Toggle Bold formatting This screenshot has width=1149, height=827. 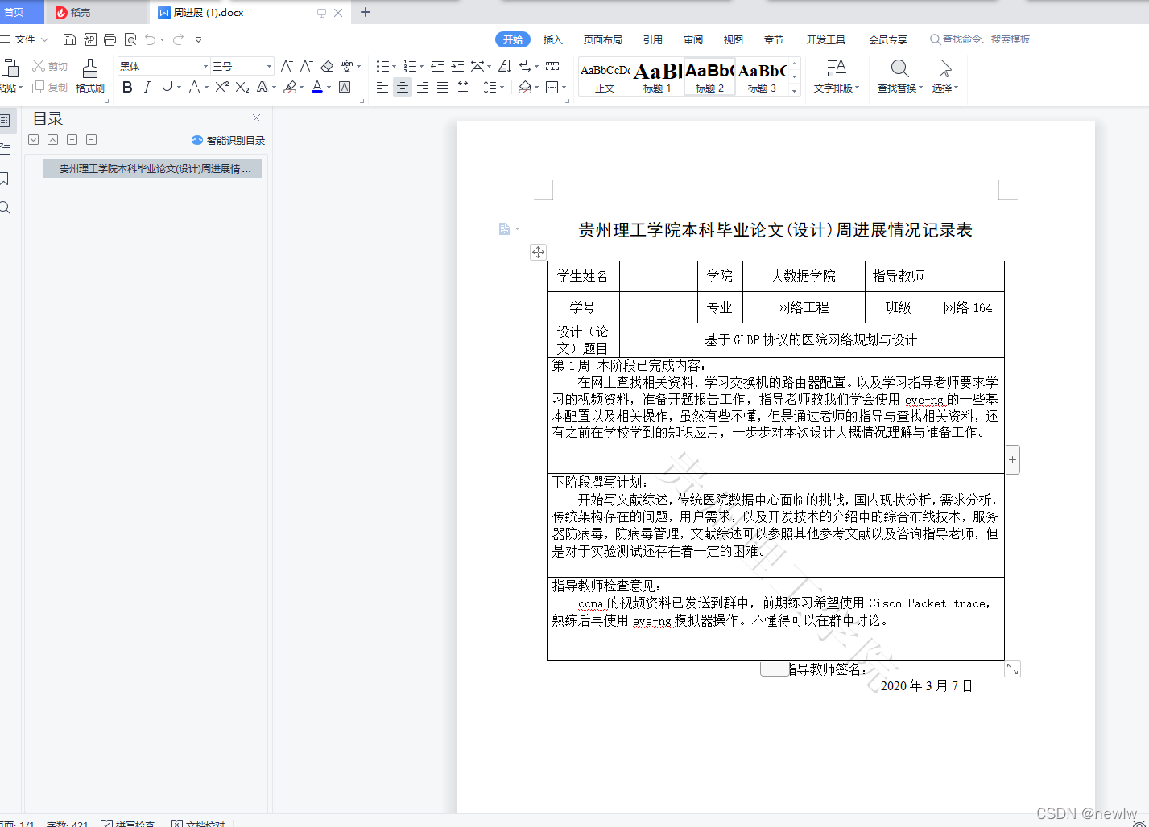[x=126, y=88]
